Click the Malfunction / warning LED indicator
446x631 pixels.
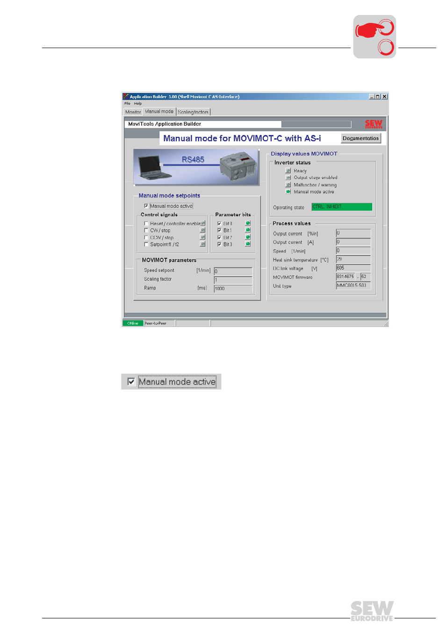click(x=288, y=184)
